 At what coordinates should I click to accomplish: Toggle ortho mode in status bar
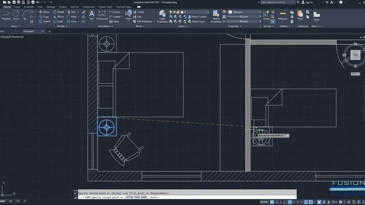tap(285, 202)
